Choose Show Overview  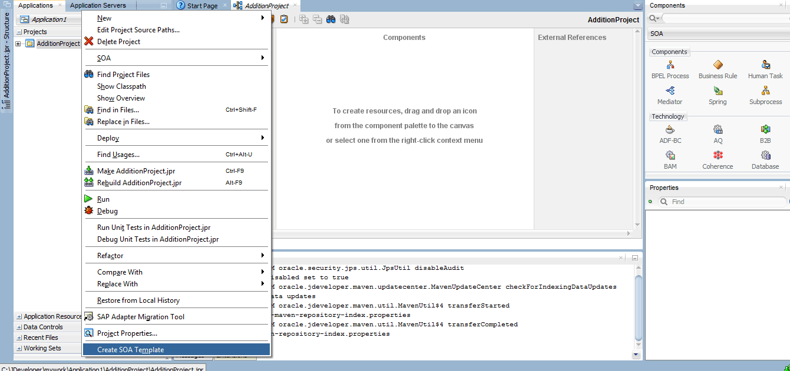tap(176, 98)
